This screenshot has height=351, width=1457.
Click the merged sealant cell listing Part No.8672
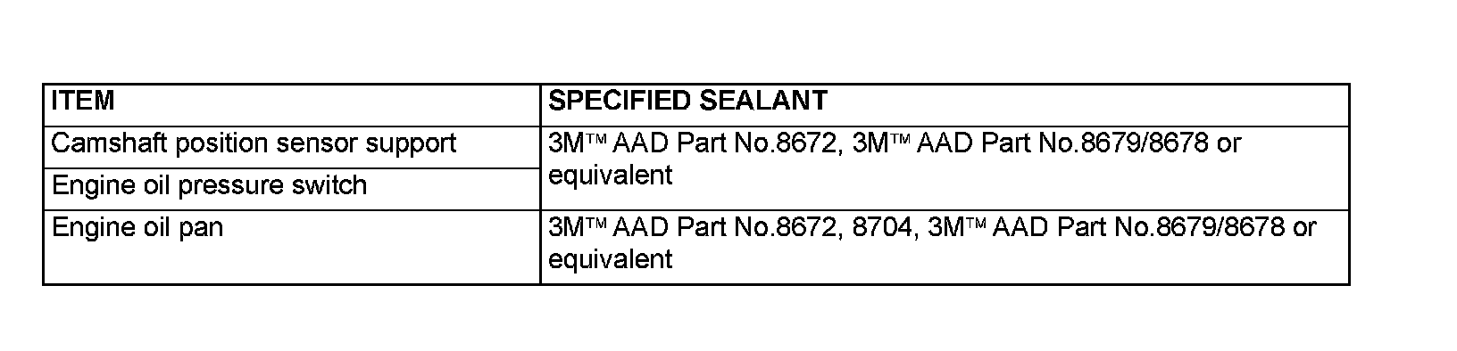945,167
